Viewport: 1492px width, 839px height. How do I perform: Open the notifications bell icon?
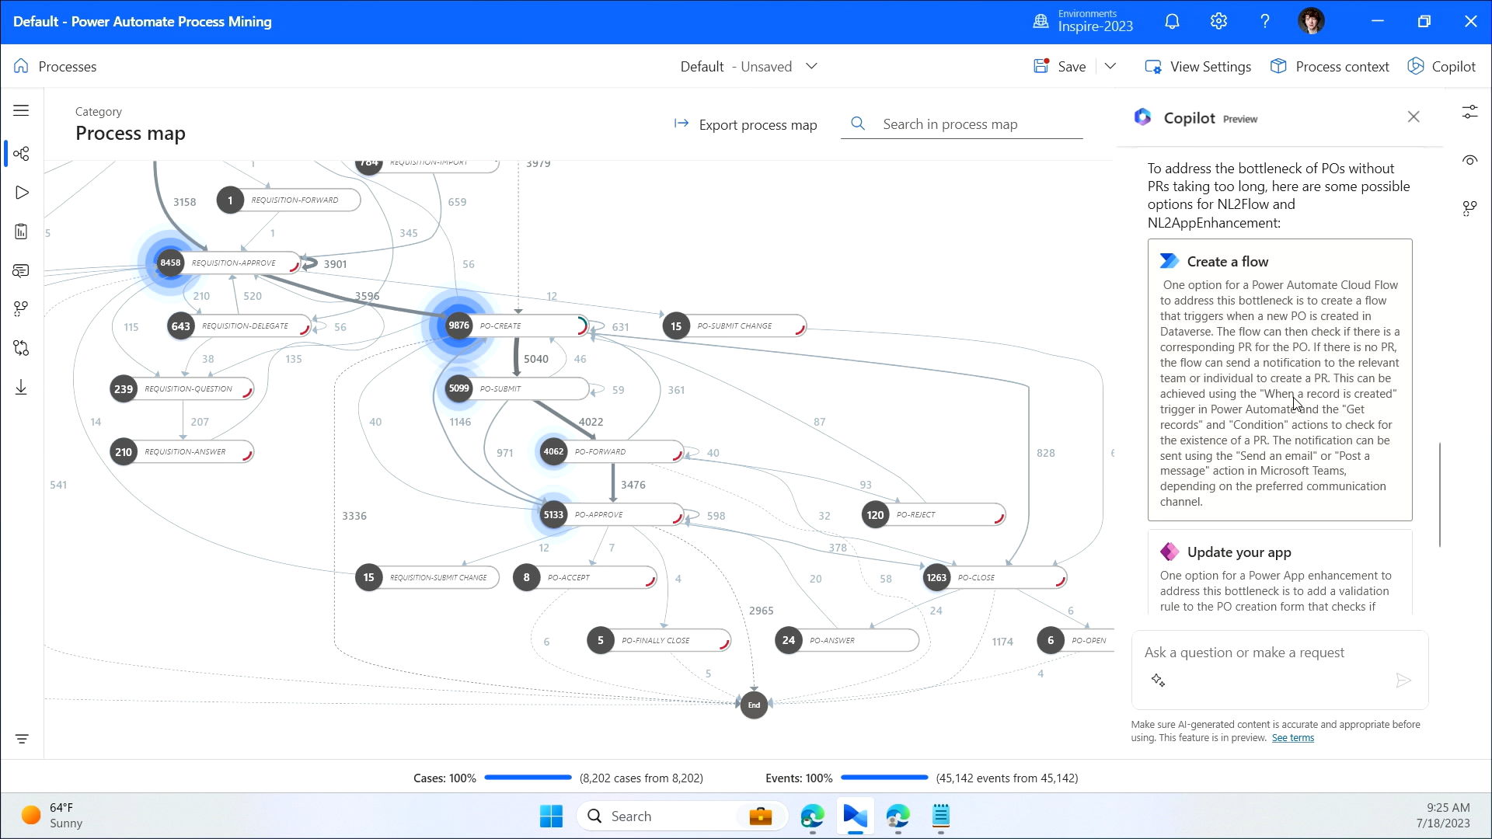1172,22
